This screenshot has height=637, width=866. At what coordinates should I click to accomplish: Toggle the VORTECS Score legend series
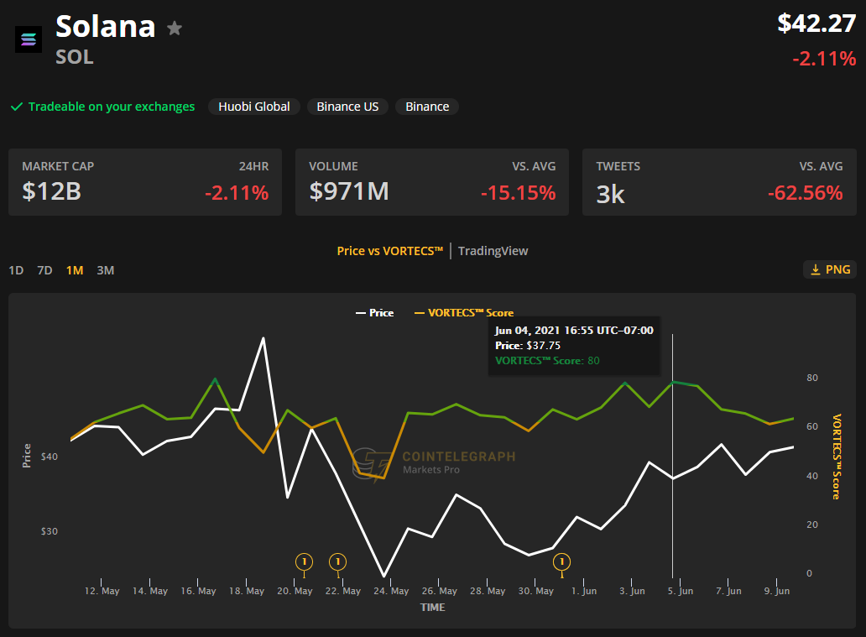tap(464, 312)
